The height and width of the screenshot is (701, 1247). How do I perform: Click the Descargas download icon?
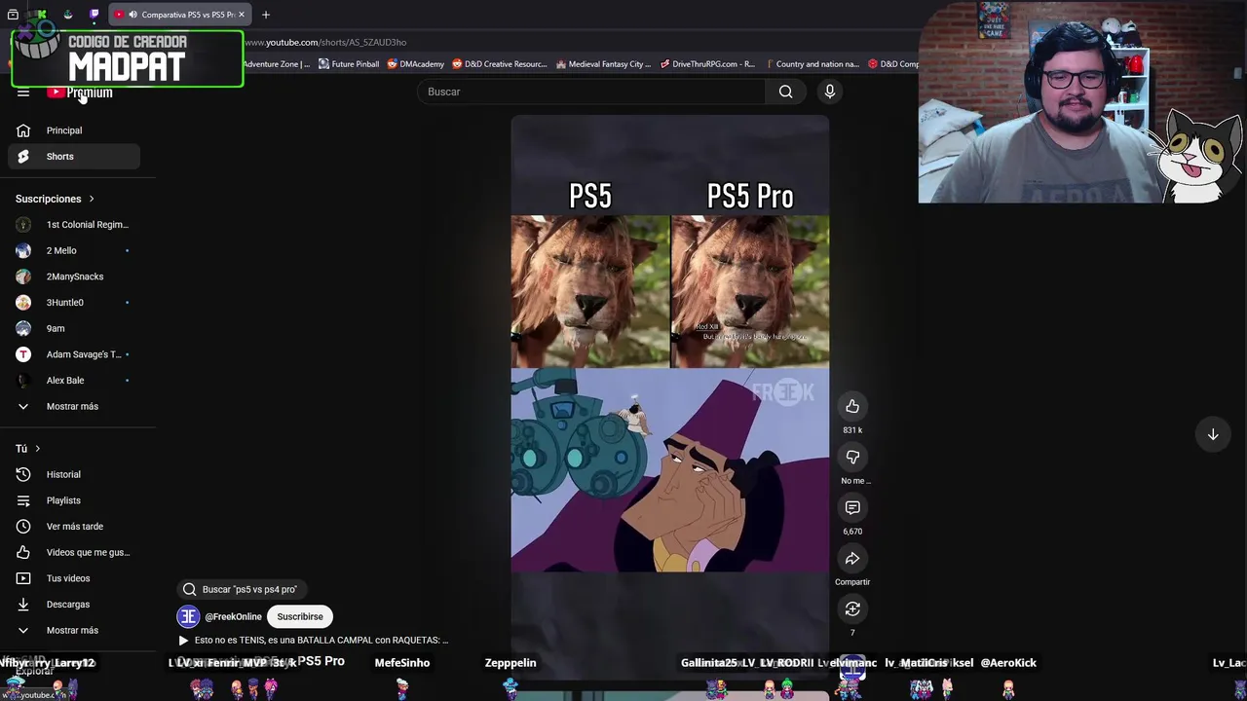23,604
